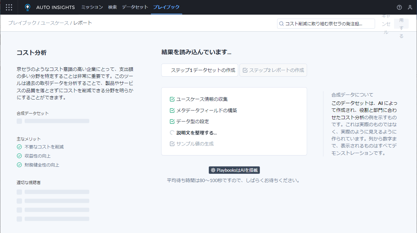Go to ユースケース in the breadcrumb
The image size is (417, 233).
[x=55, y=23]
